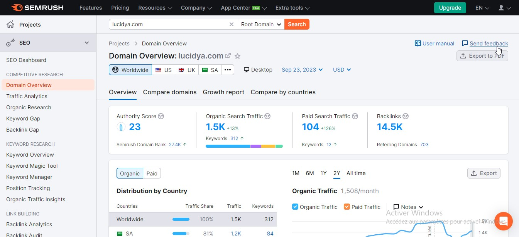Collapse the SEO sidebar section
The image size is (519, 237).
[87, 43]
